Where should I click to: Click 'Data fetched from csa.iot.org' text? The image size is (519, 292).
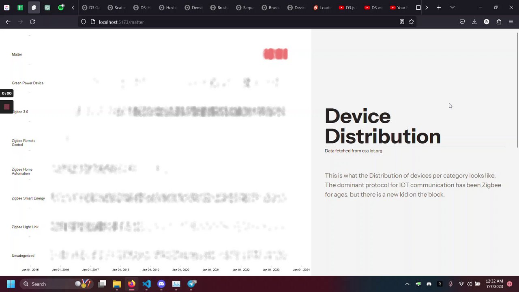point(354,151)
